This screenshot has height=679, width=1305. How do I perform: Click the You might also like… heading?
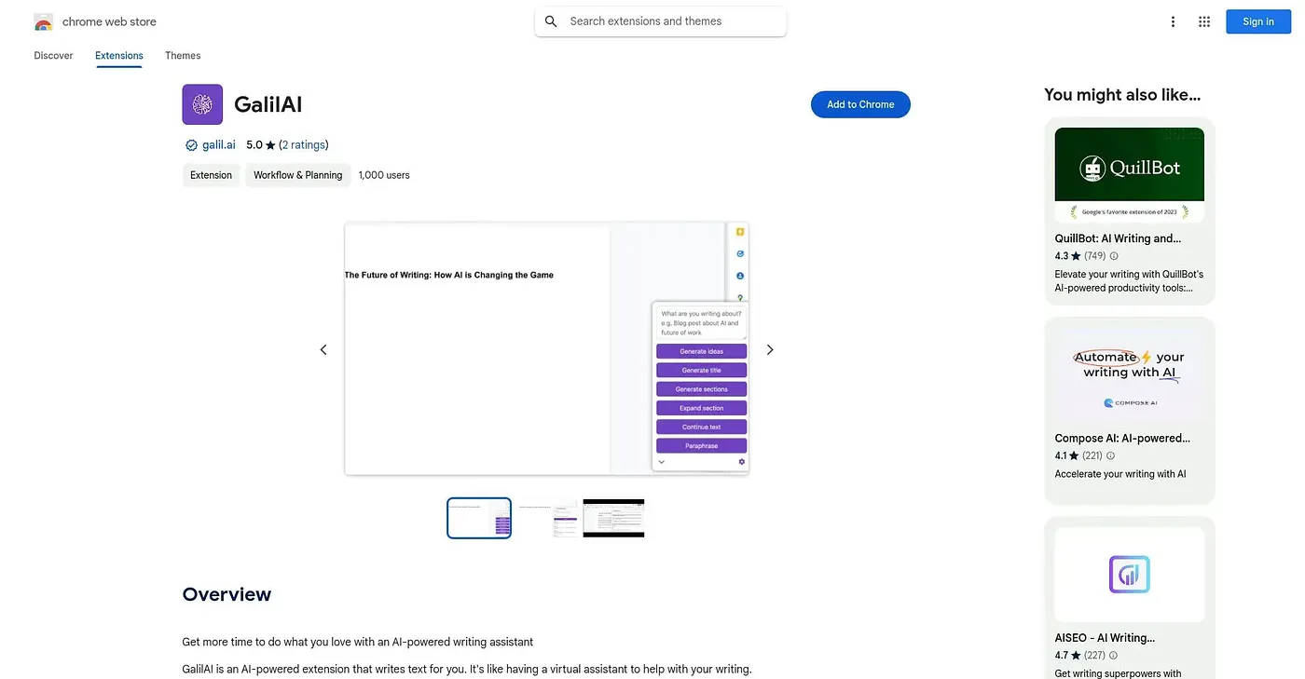coord(1122,94)
